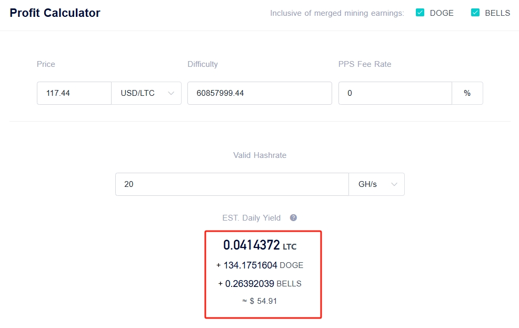Click the Valid Hashrate input showing 20
This screenshot has height=328, width=519.
pyautogui.click(x=232, y=184)
